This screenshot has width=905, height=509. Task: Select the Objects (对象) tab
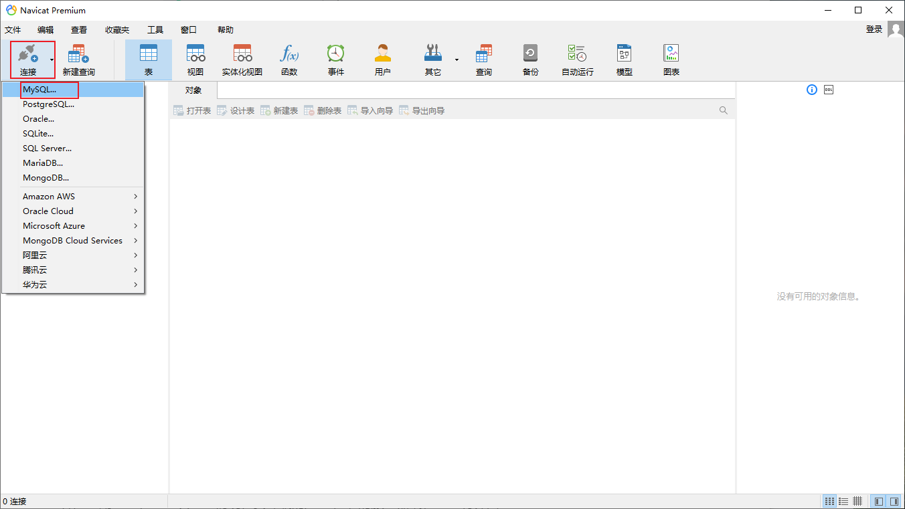click(193, 90)
